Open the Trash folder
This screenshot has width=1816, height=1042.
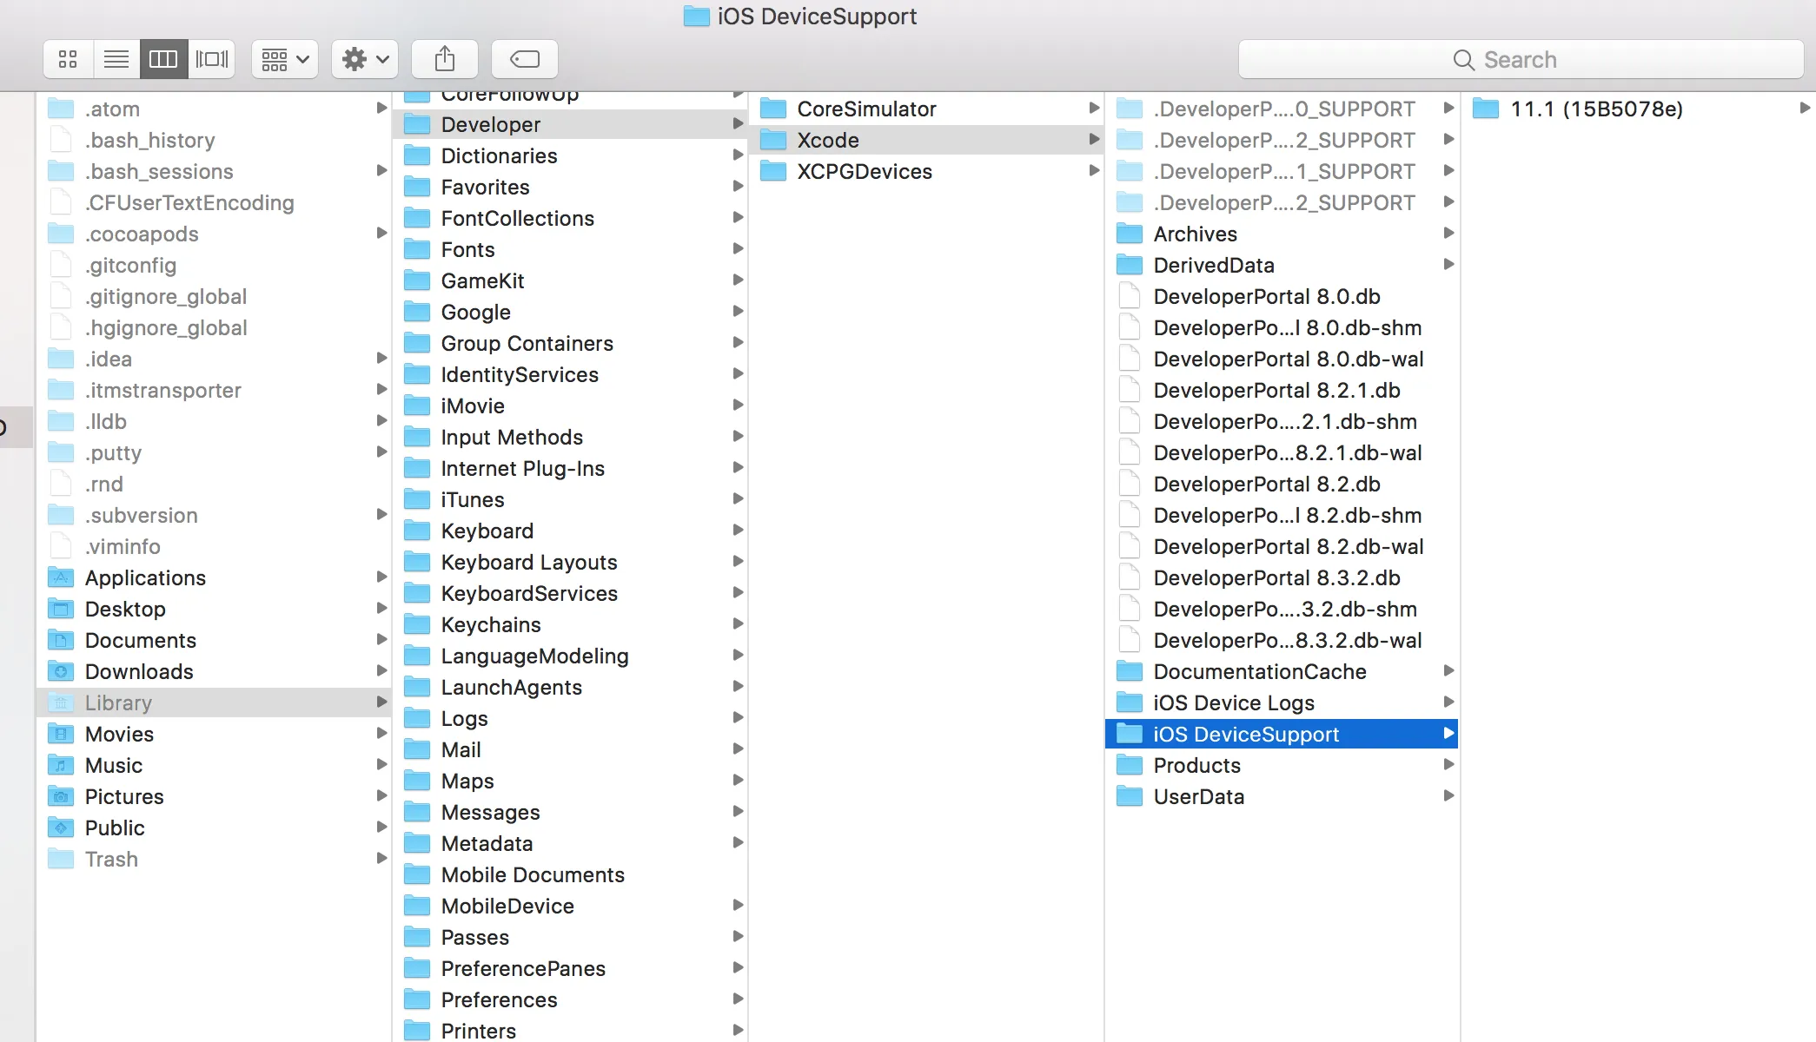[x=111, y=859]
